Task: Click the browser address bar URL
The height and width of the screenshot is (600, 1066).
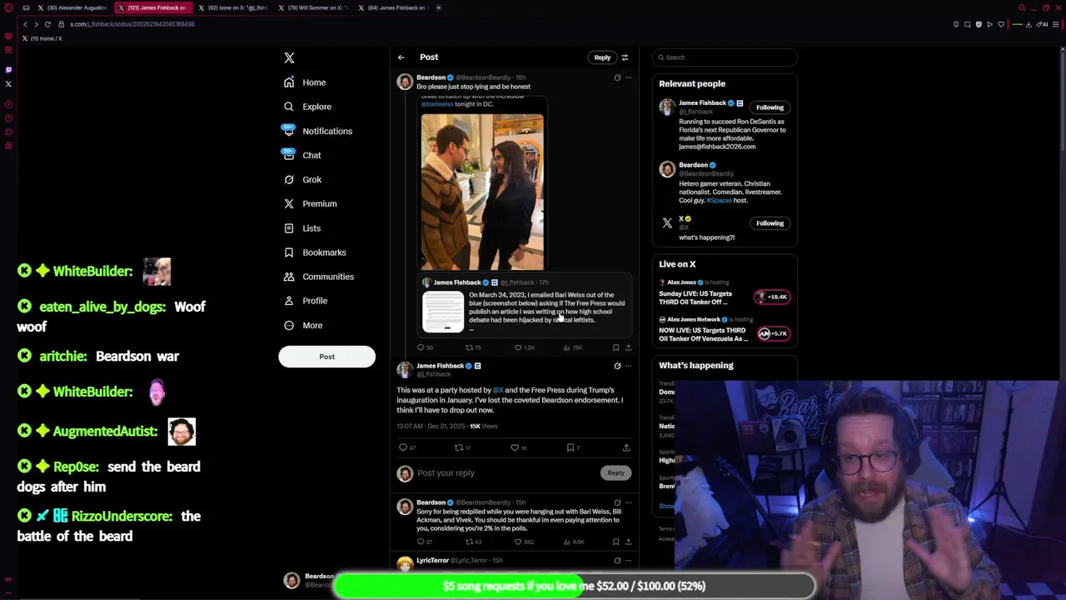Action: (x=132, y=24)
